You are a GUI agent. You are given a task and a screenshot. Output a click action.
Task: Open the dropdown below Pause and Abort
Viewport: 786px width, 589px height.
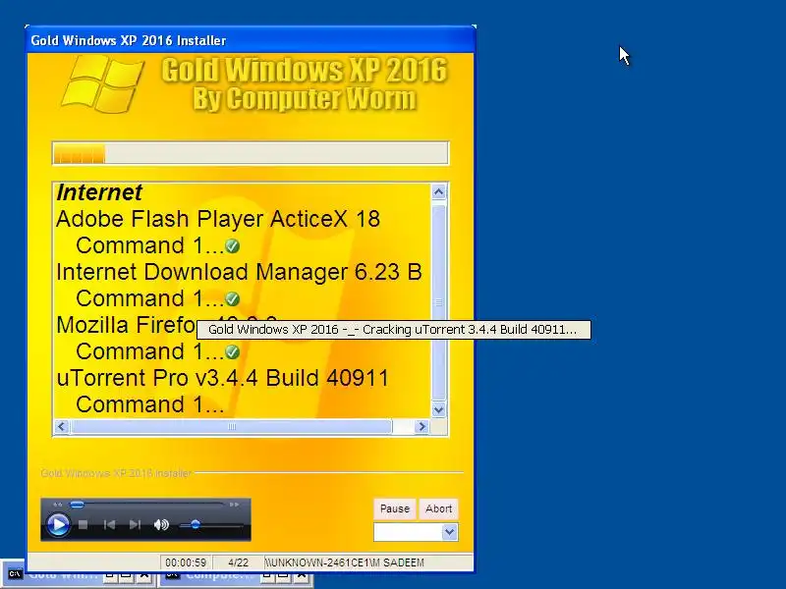(450, 532)
